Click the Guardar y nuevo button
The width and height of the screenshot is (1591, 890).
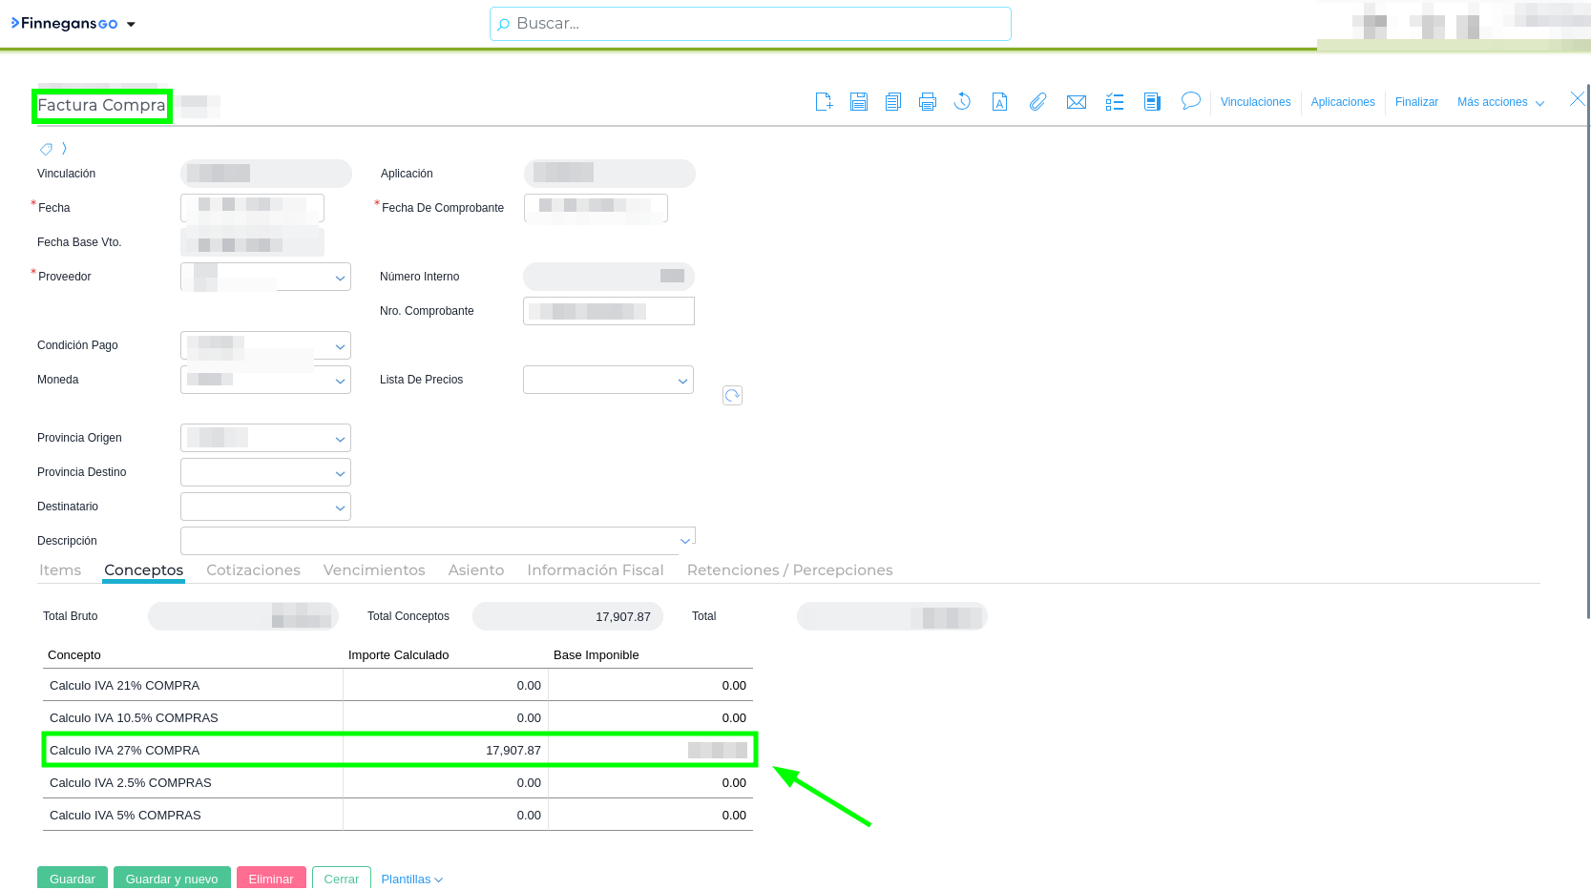[172, 879]
